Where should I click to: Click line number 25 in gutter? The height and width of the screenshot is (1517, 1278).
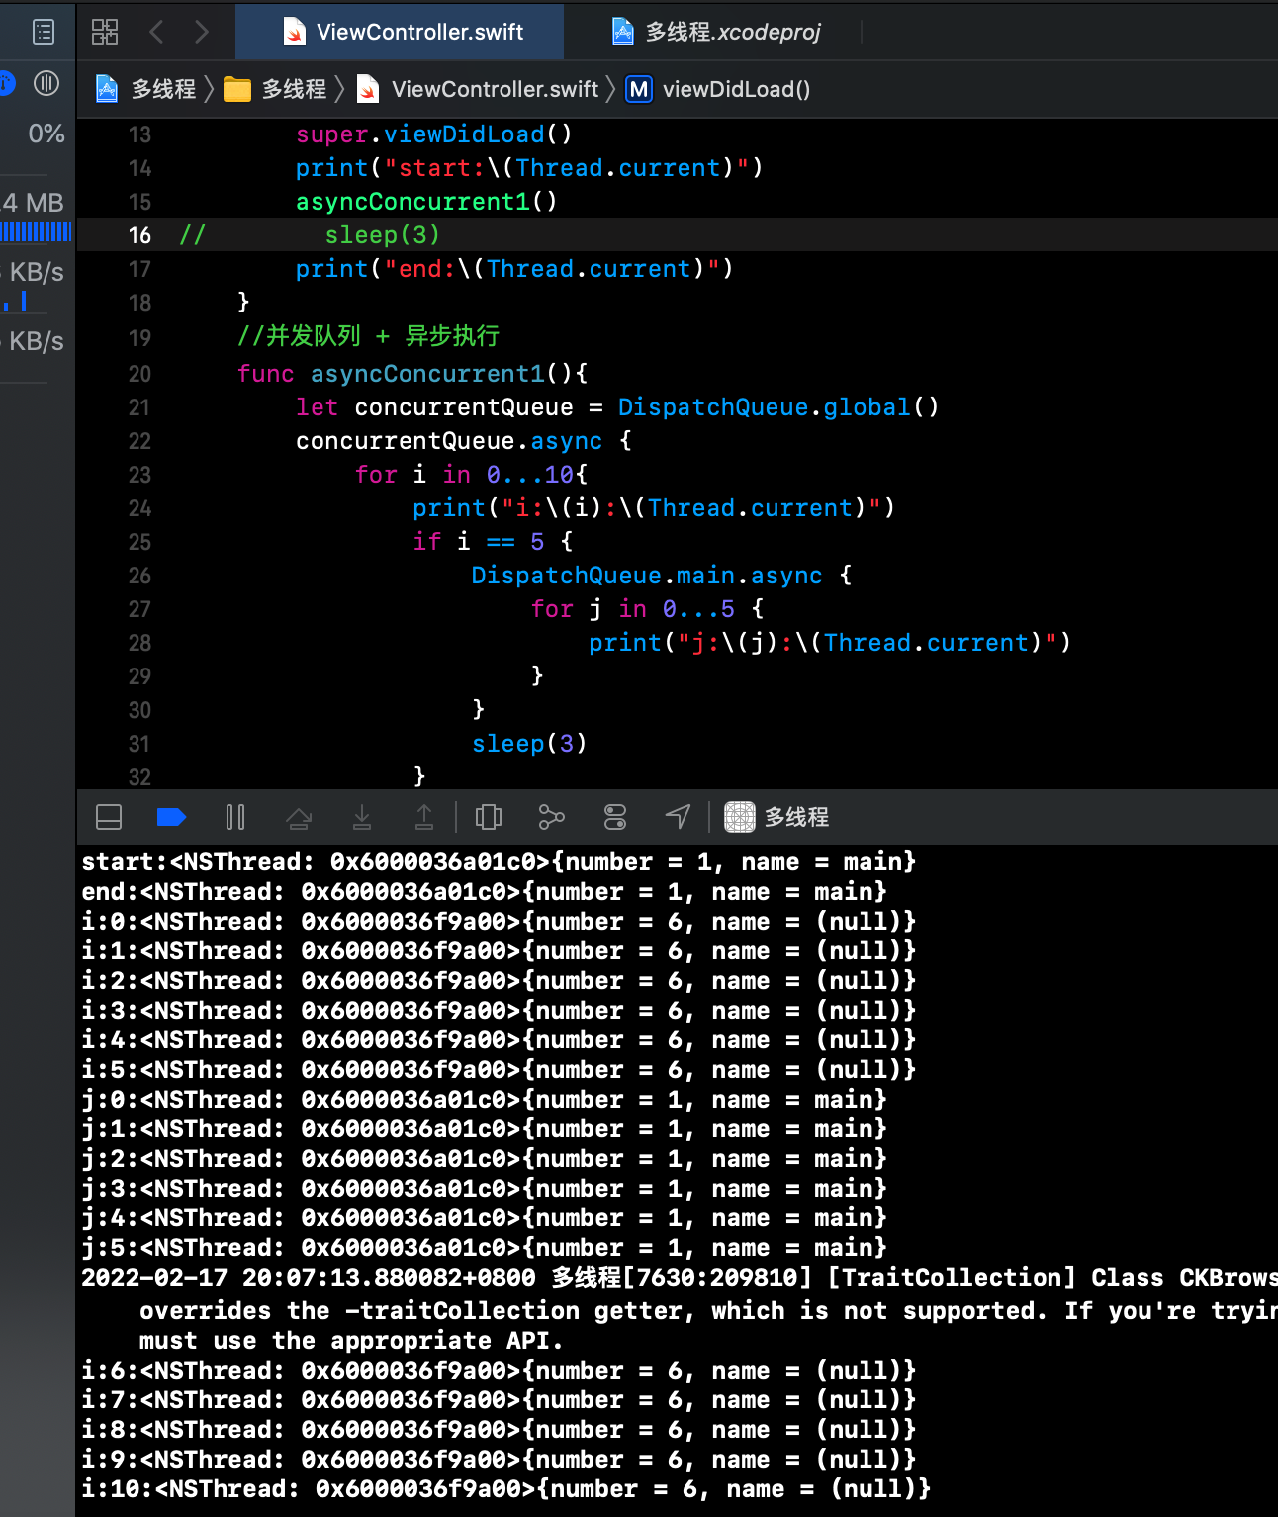(139, 542)
